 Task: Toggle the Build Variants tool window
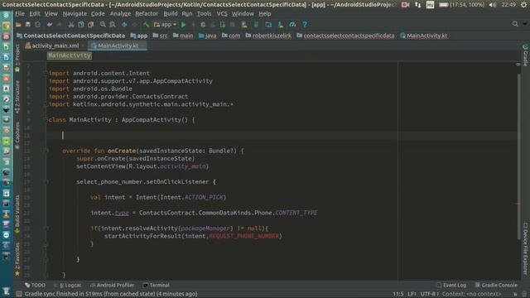click(17, 214)
